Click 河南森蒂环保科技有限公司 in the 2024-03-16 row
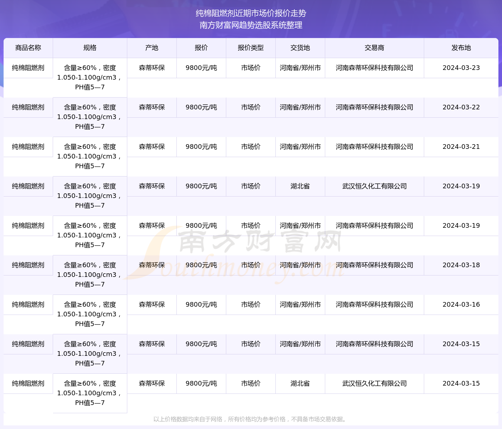This screenshot has height=429, width=502. [x=374, y=305]
